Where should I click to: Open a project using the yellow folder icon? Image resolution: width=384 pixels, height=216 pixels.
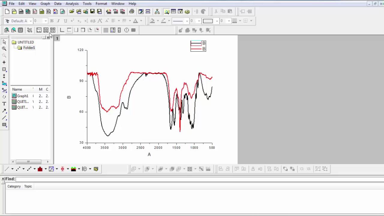tap(72, 12)
